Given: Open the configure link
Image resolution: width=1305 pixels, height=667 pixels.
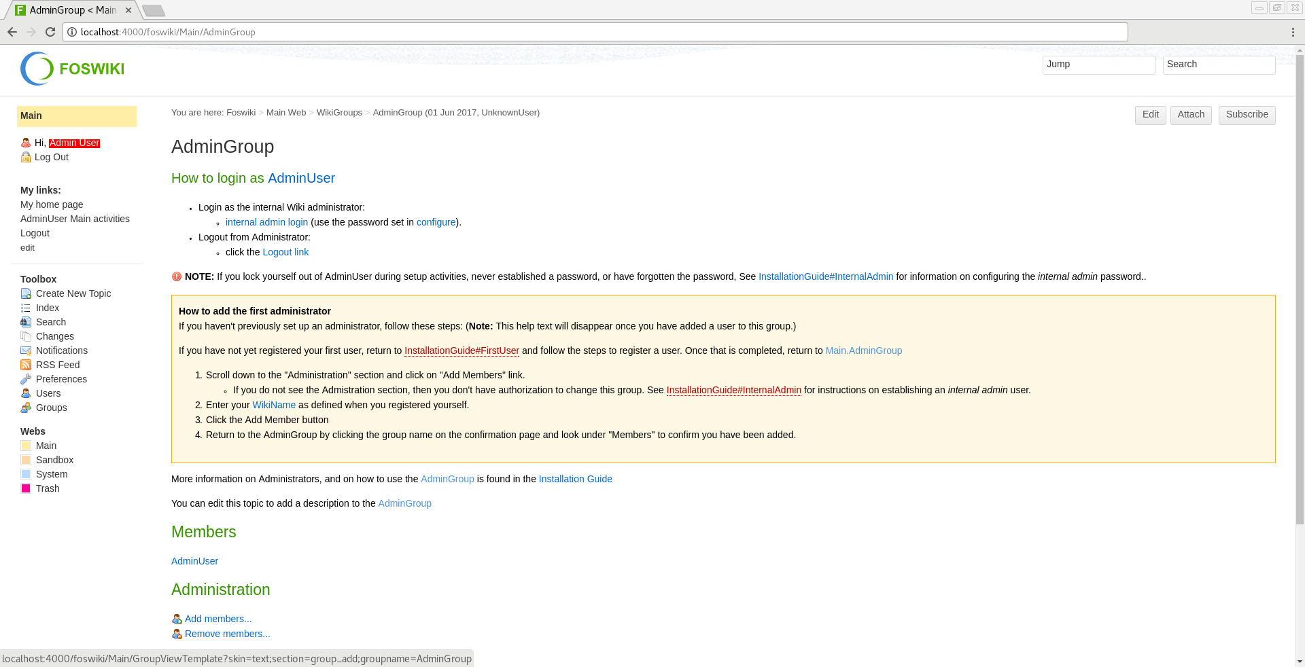Looking at the screenshot, I should pos(436,222).
